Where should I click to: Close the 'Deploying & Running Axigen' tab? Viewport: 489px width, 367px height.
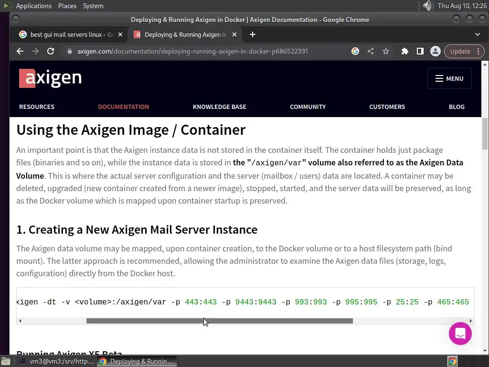pos(234,34)
